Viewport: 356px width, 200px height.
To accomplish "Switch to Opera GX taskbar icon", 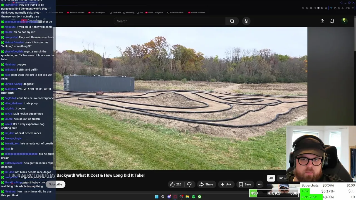I will 175,197.
